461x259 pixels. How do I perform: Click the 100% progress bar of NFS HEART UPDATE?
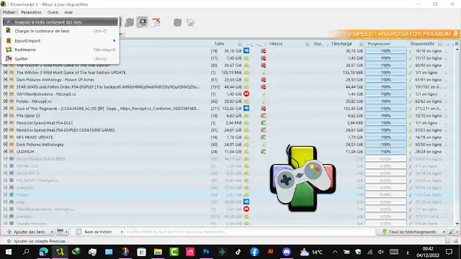coord(386,137)
